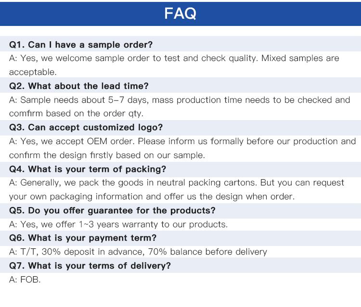361x307 pixels.
Task: Select the Q1 sample order question
Action: click(81, 45)
